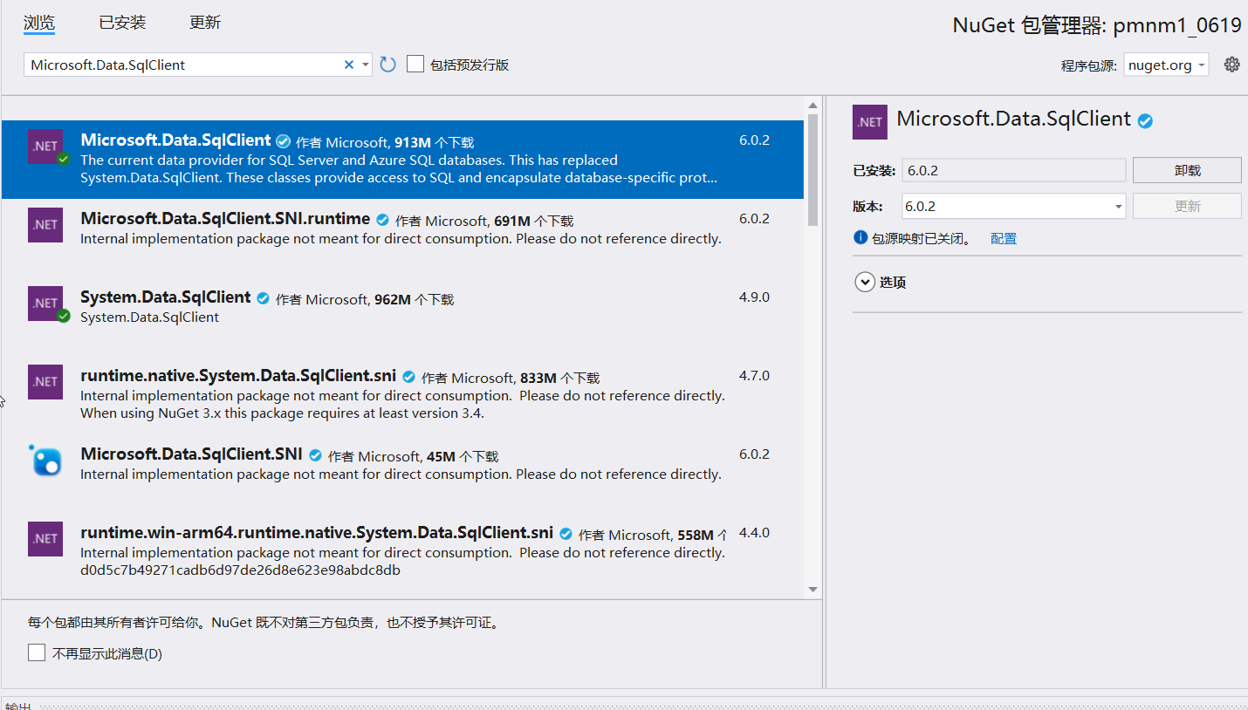Click the refresh icon next to search box
The width and height of the screenshot is (1248, 710).
point(388,64)
